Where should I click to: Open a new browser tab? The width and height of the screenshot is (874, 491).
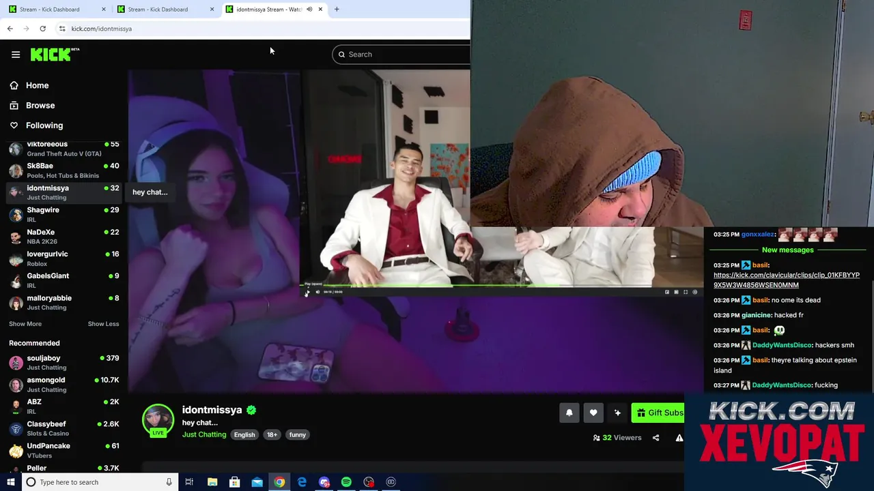(x=337, y=10)
